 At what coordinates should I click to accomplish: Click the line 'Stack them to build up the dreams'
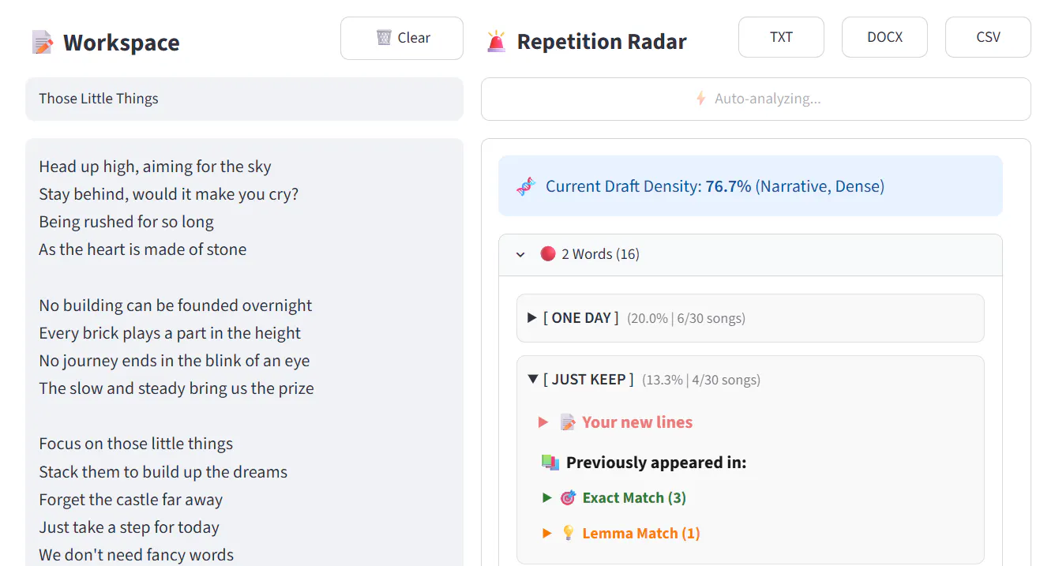click(163, 472)
